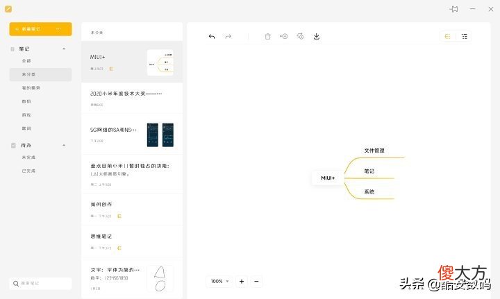The image size is (500, 299).
Task: Click the 待办 section checkbox icon
Action: click(x=13, y=145)
